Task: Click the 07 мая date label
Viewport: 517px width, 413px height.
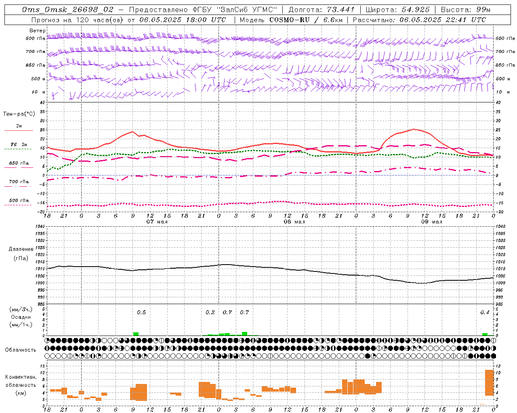Action: (157, 222)
